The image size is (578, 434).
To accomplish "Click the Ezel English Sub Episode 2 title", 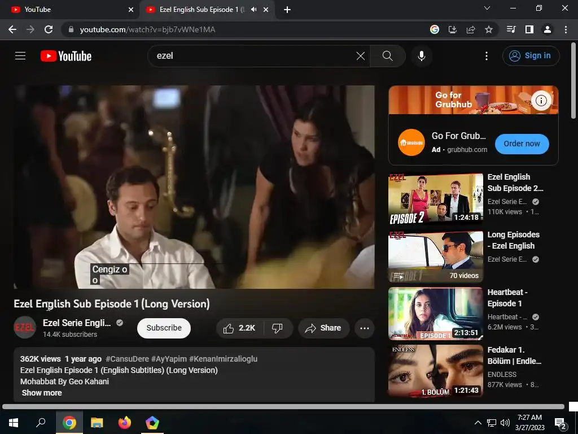I will click(515, 183).
